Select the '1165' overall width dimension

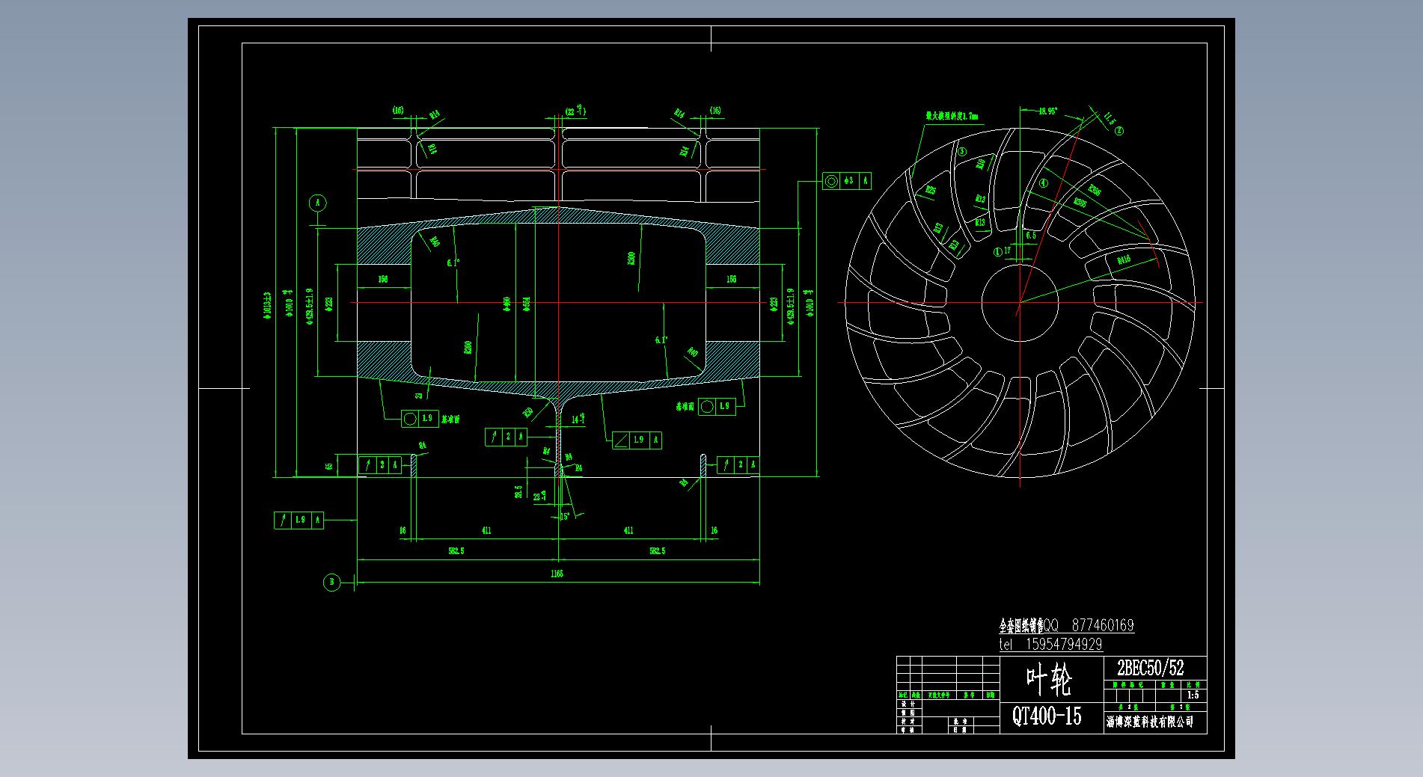click(x=557, y=574)
